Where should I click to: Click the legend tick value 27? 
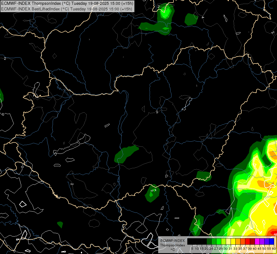click(216, 249)
